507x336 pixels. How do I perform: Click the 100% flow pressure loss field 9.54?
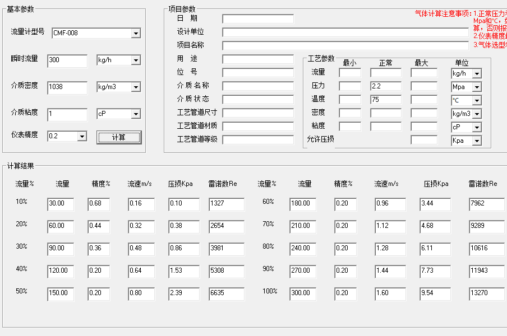coord(436,293)
